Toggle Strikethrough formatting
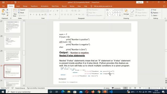Screen dimensions: 167x94 [x=42, y=15]
